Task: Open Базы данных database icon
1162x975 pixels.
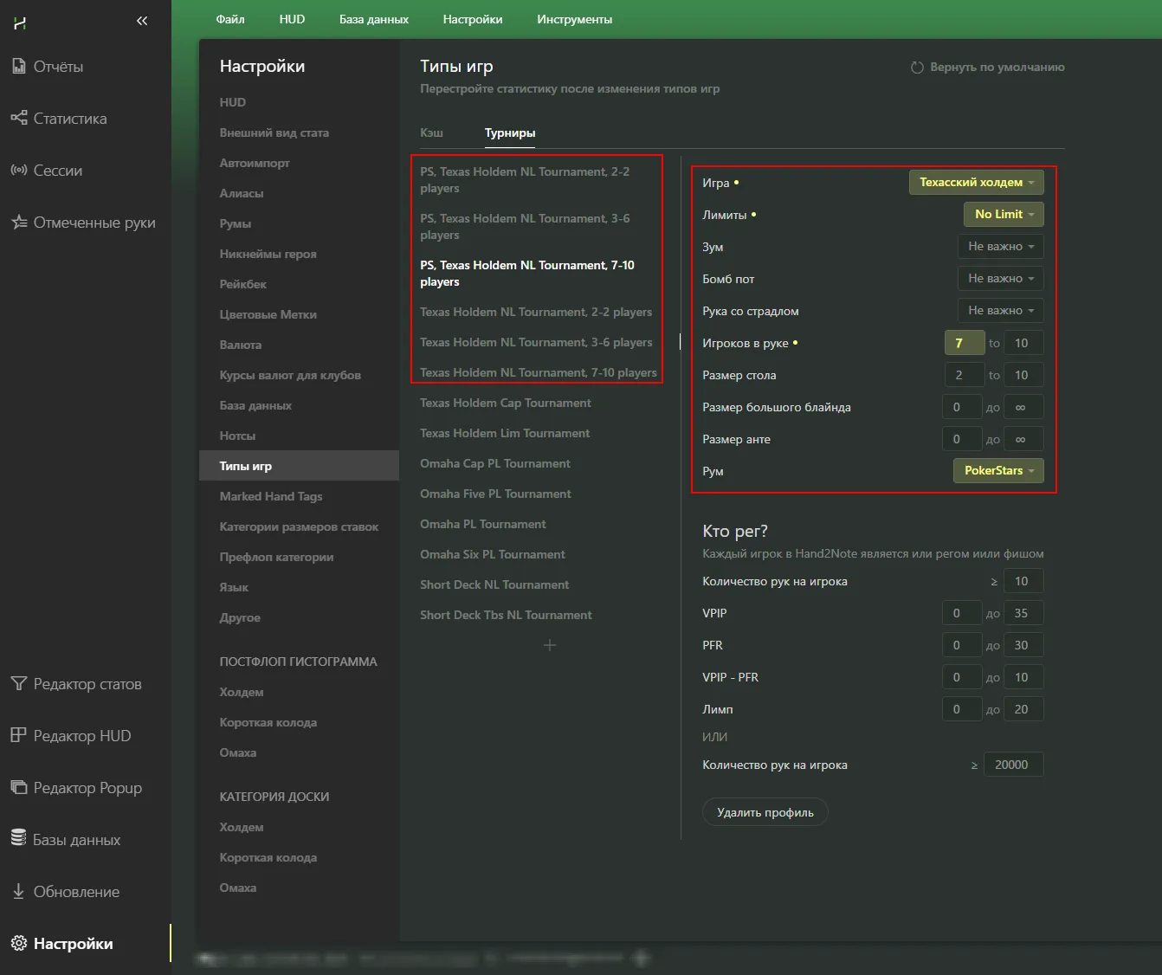Action: (18, 838)
